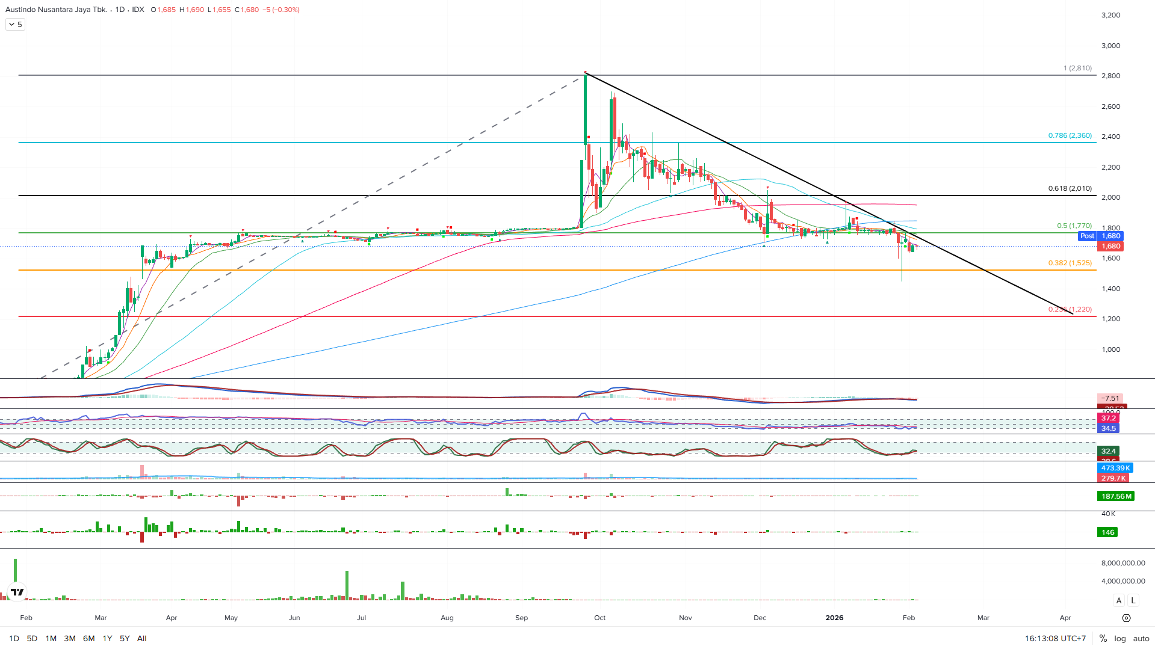Screen dimensions: 1155x649
Task: Select the 1D time range
Action: coord(14,639)
